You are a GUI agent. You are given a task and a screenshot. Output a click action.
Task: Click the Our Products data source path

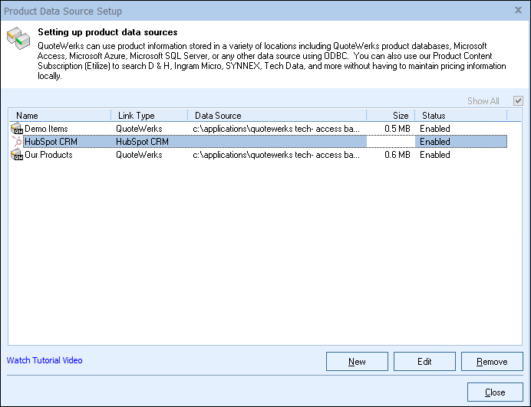(x=276, y=155)
